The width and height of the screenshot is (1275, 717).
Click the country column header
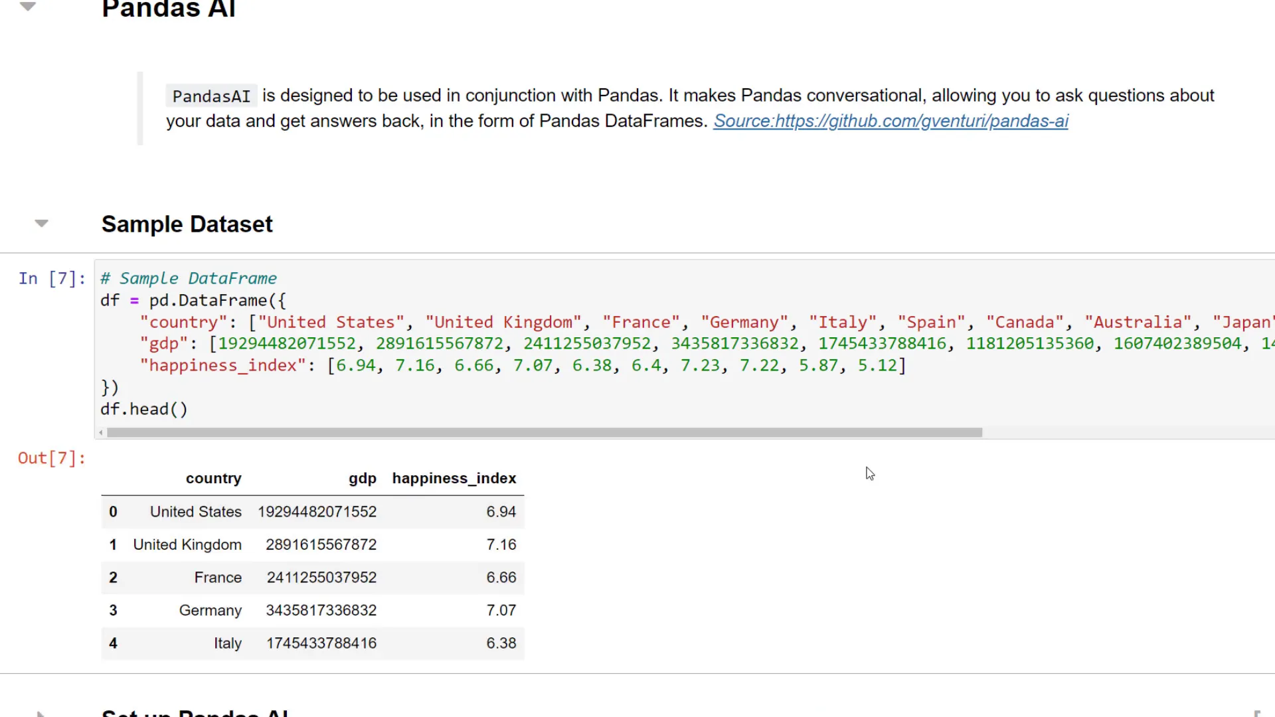pos(213,478)
